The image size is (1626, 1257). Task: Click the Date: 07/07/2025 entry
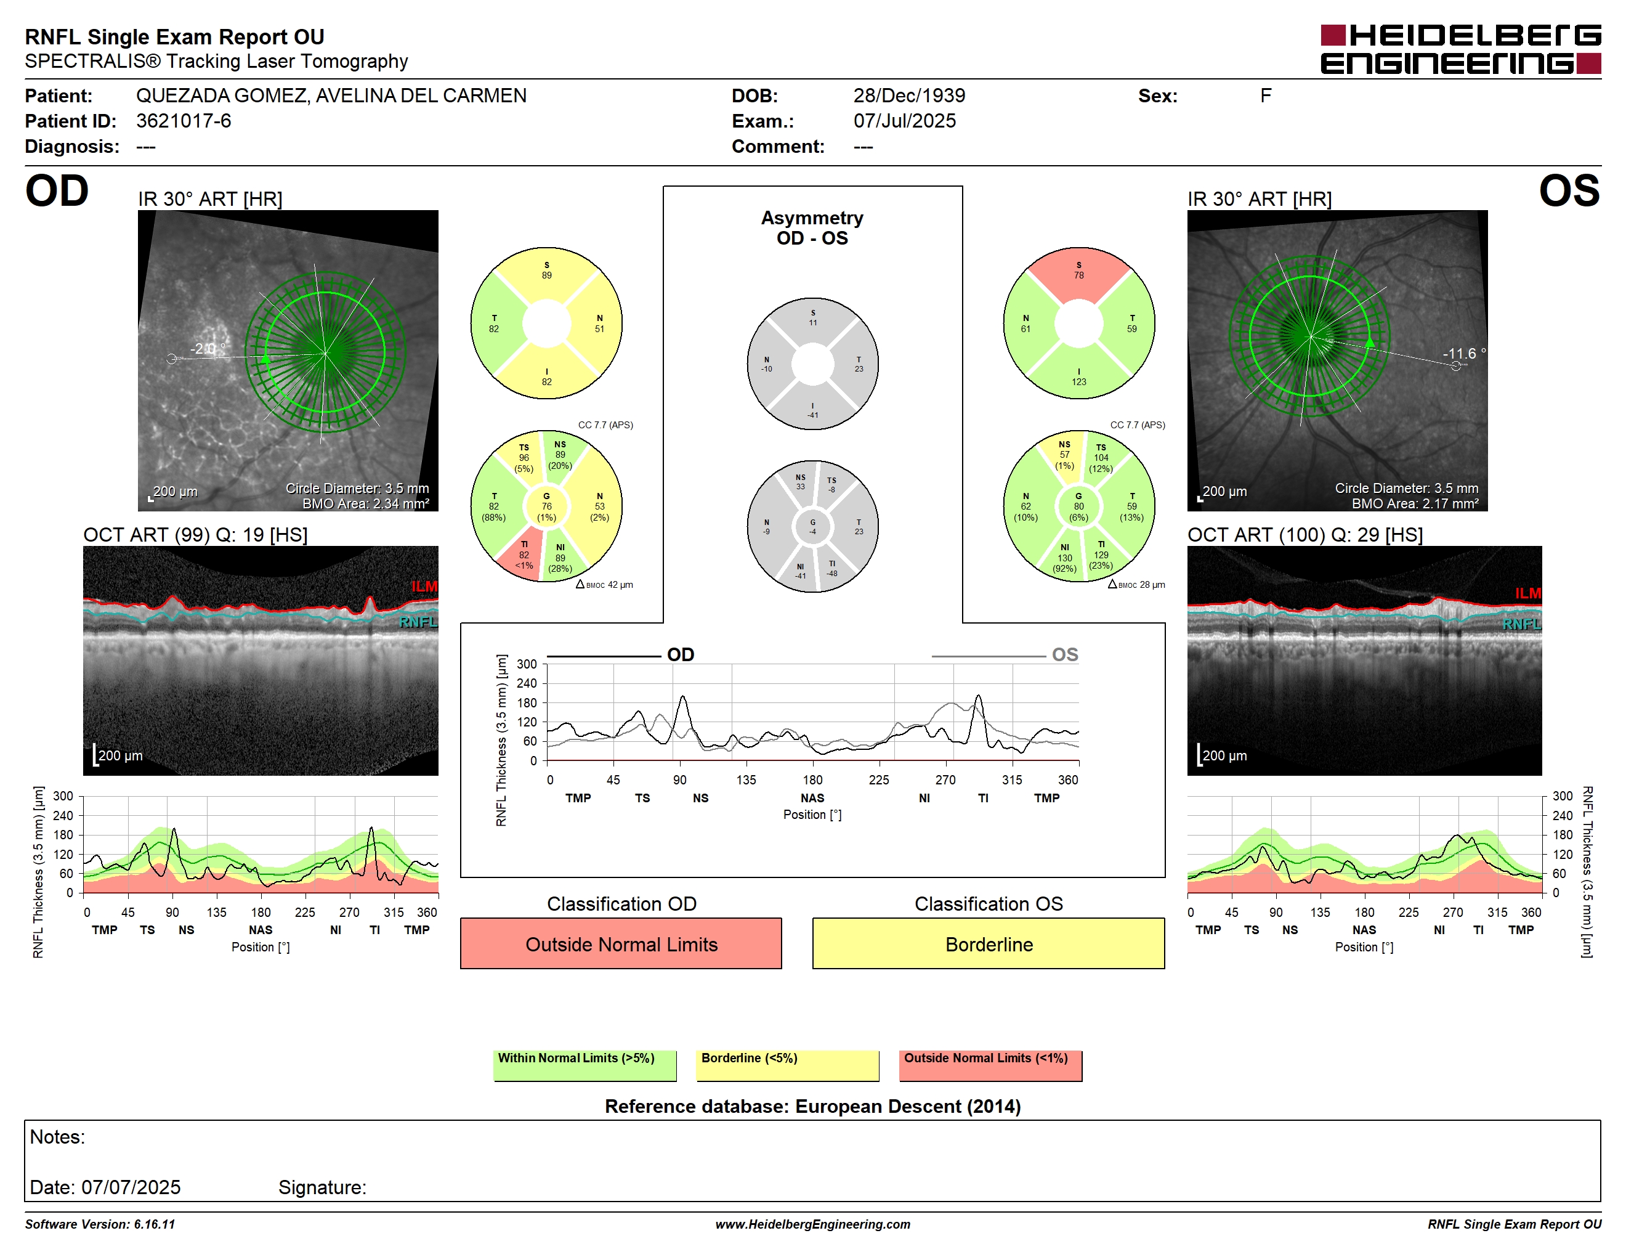pyautogui.click(x=105, y=1187)
